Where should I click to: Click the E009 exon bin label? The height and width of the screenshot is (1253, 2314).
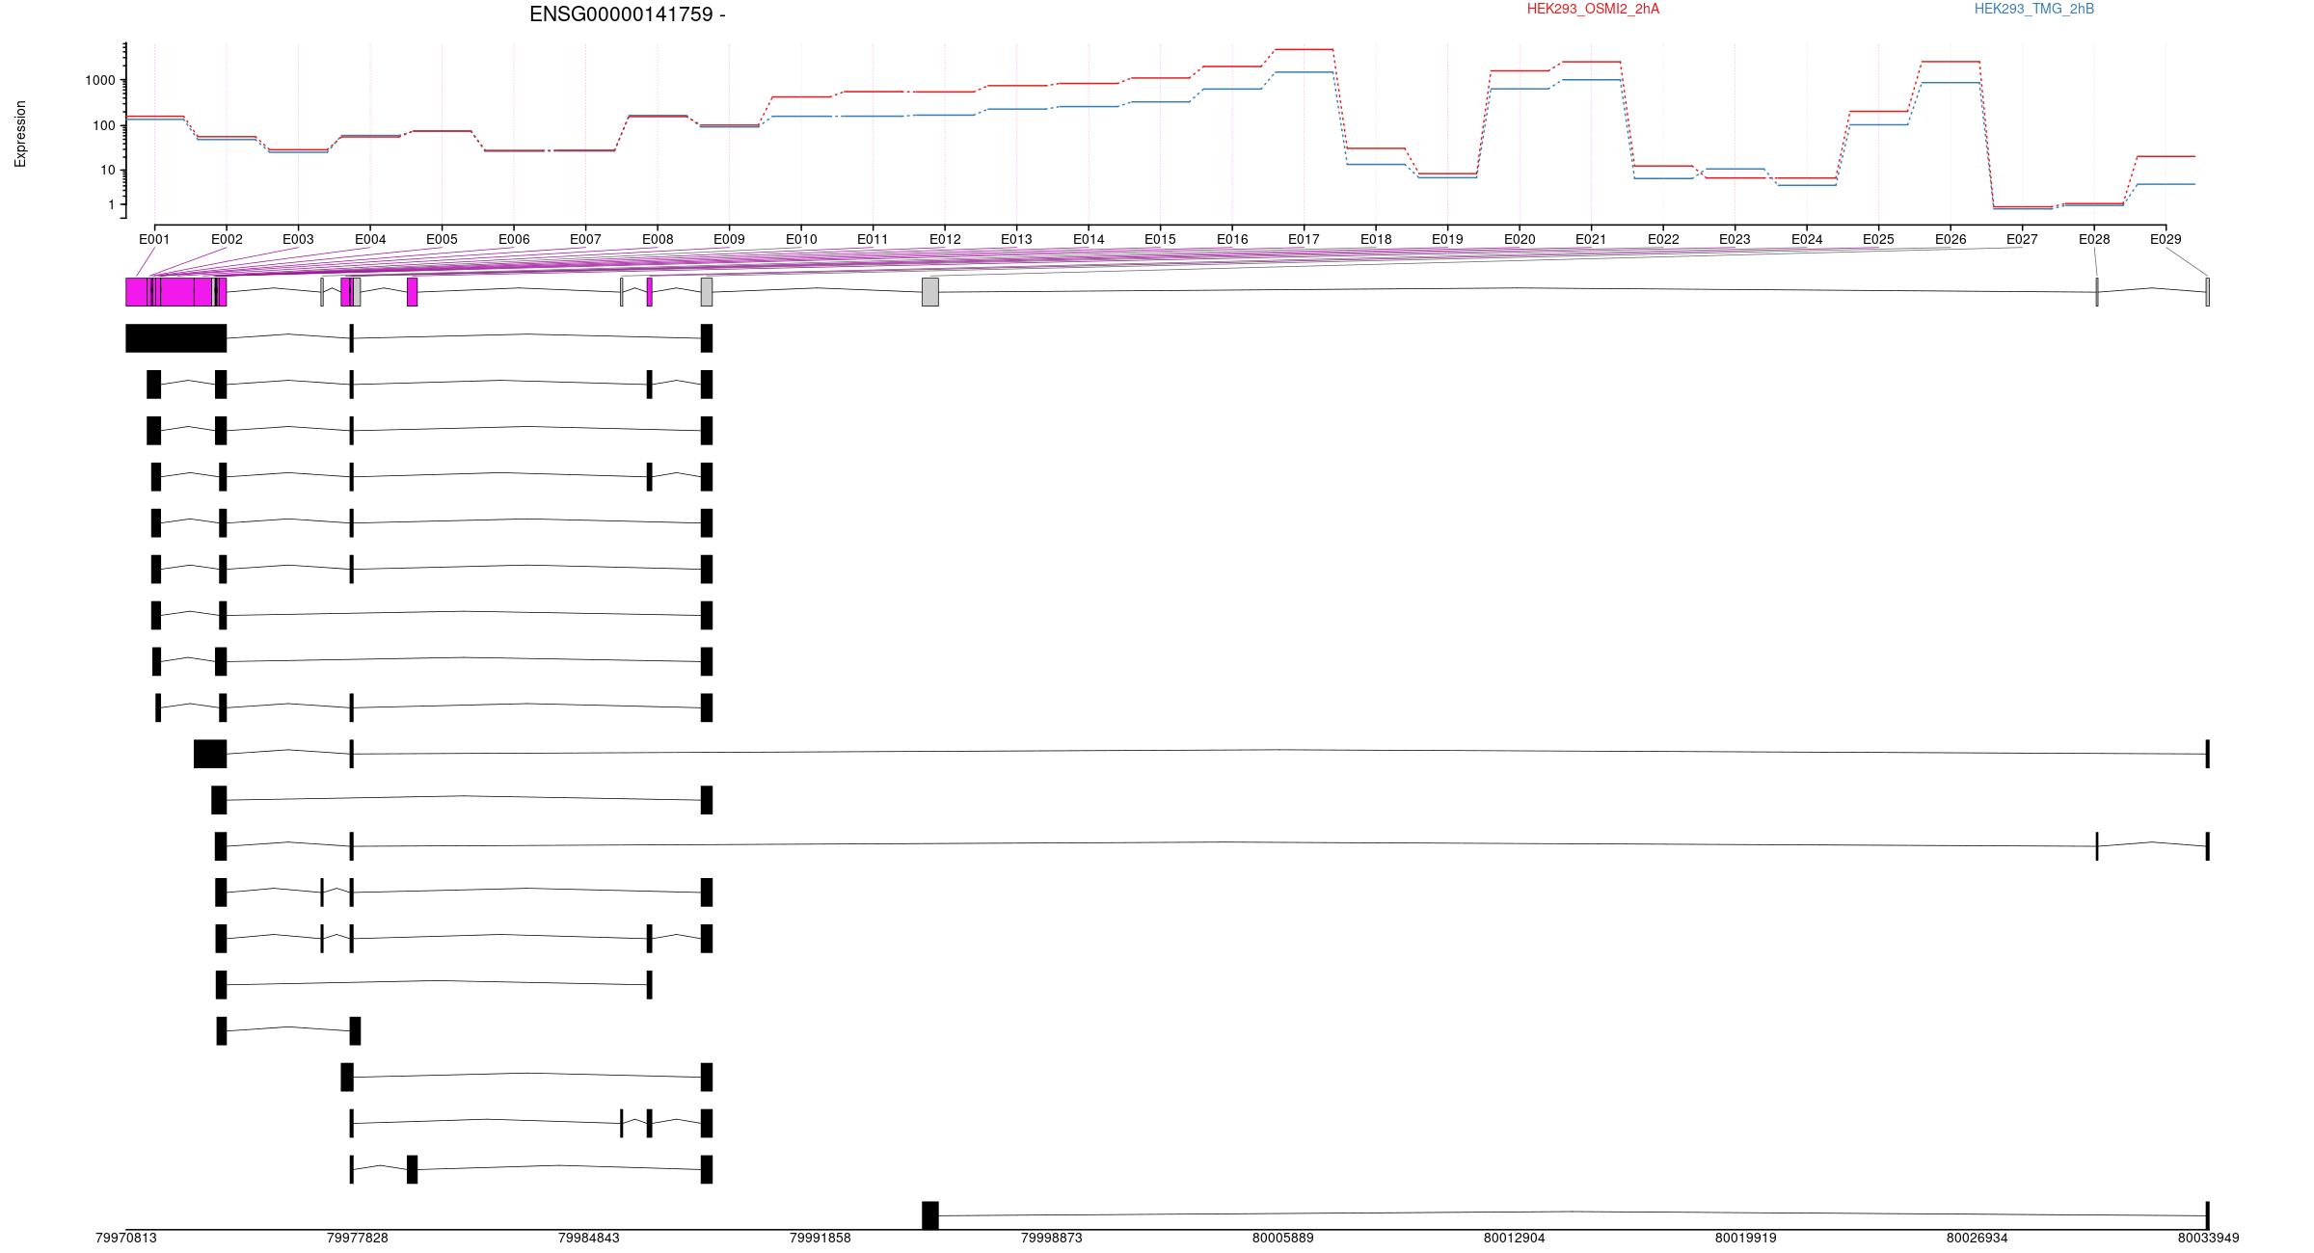click(729, 239)
